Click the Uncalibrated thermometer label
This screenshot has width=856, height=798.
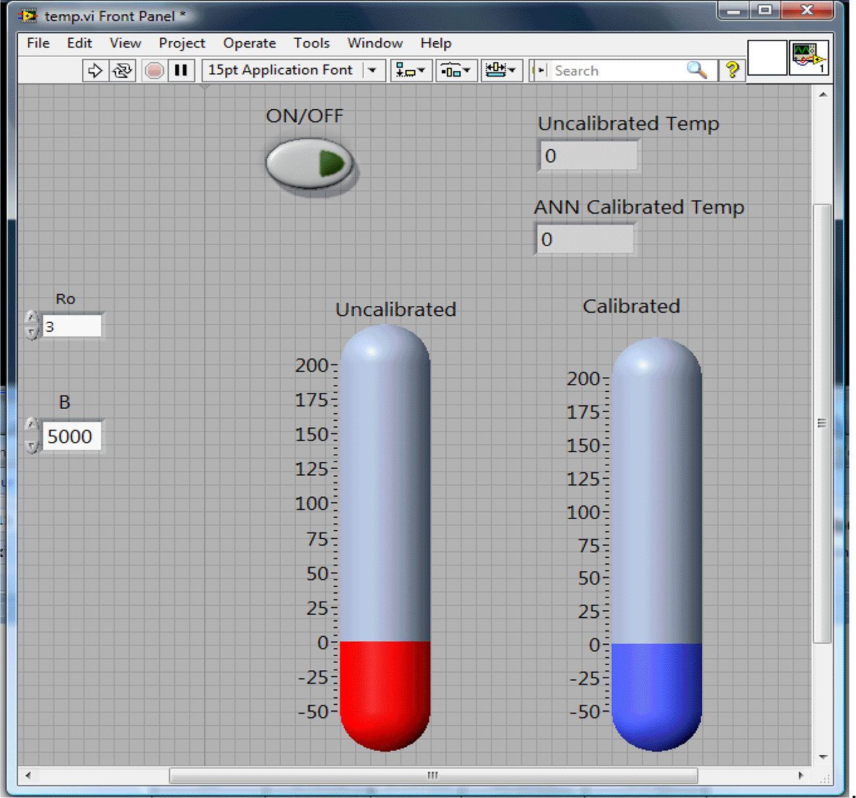[395, 310]
